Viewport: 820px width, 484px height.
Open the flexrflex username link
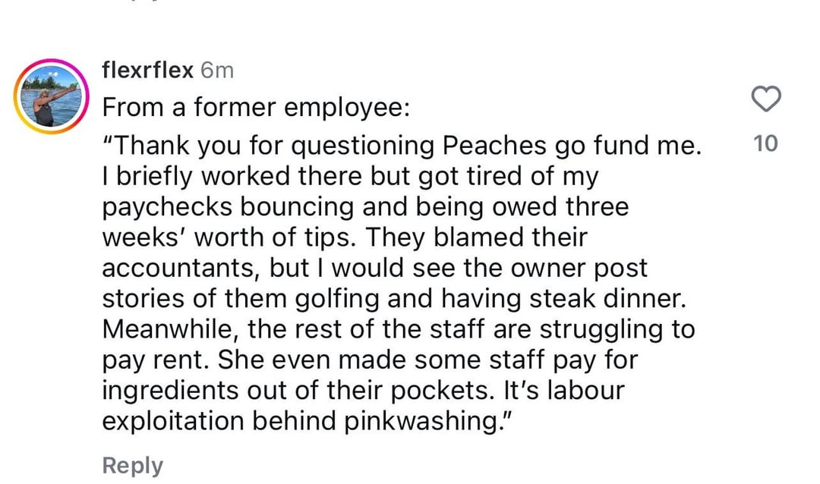pos(147,70)
